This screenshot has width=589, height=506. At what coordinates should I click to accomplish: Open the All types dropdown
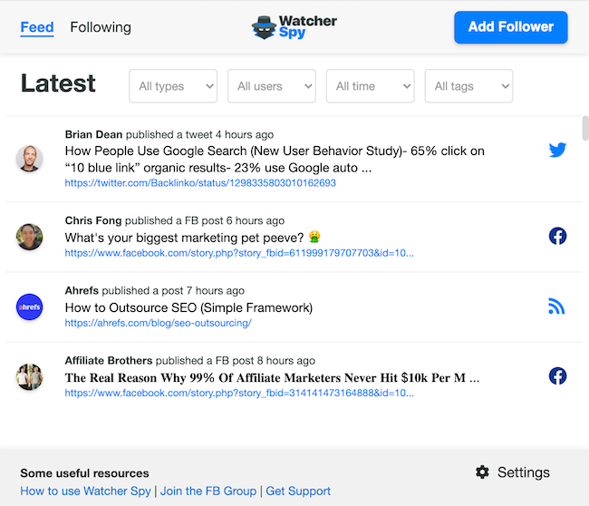tap(173, 86)
